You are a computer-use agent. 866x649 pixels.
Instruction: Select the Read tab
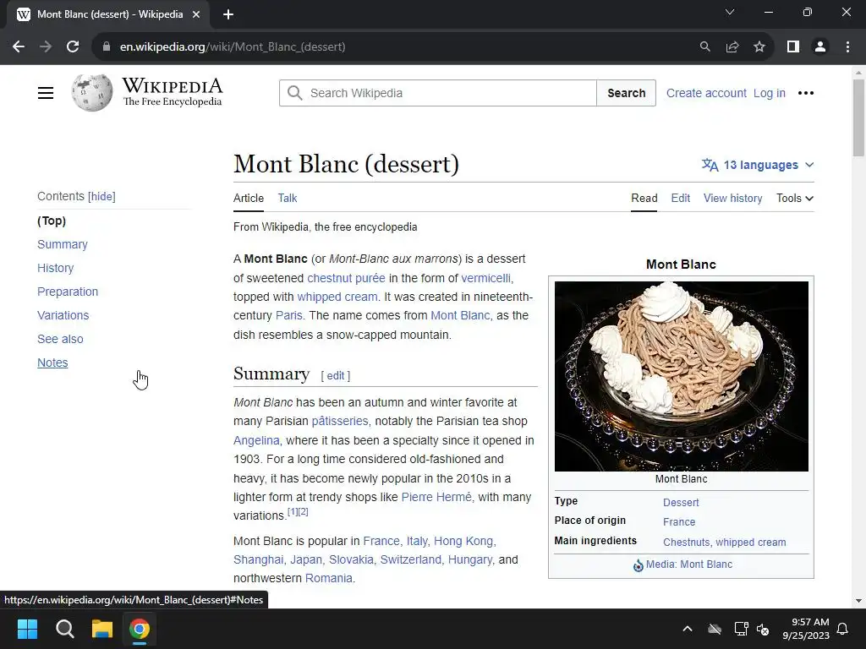click(644, 198)
